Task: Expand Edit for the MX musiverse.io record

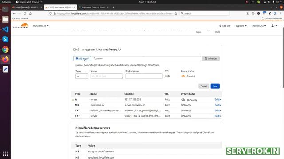Action: [217, 105]
